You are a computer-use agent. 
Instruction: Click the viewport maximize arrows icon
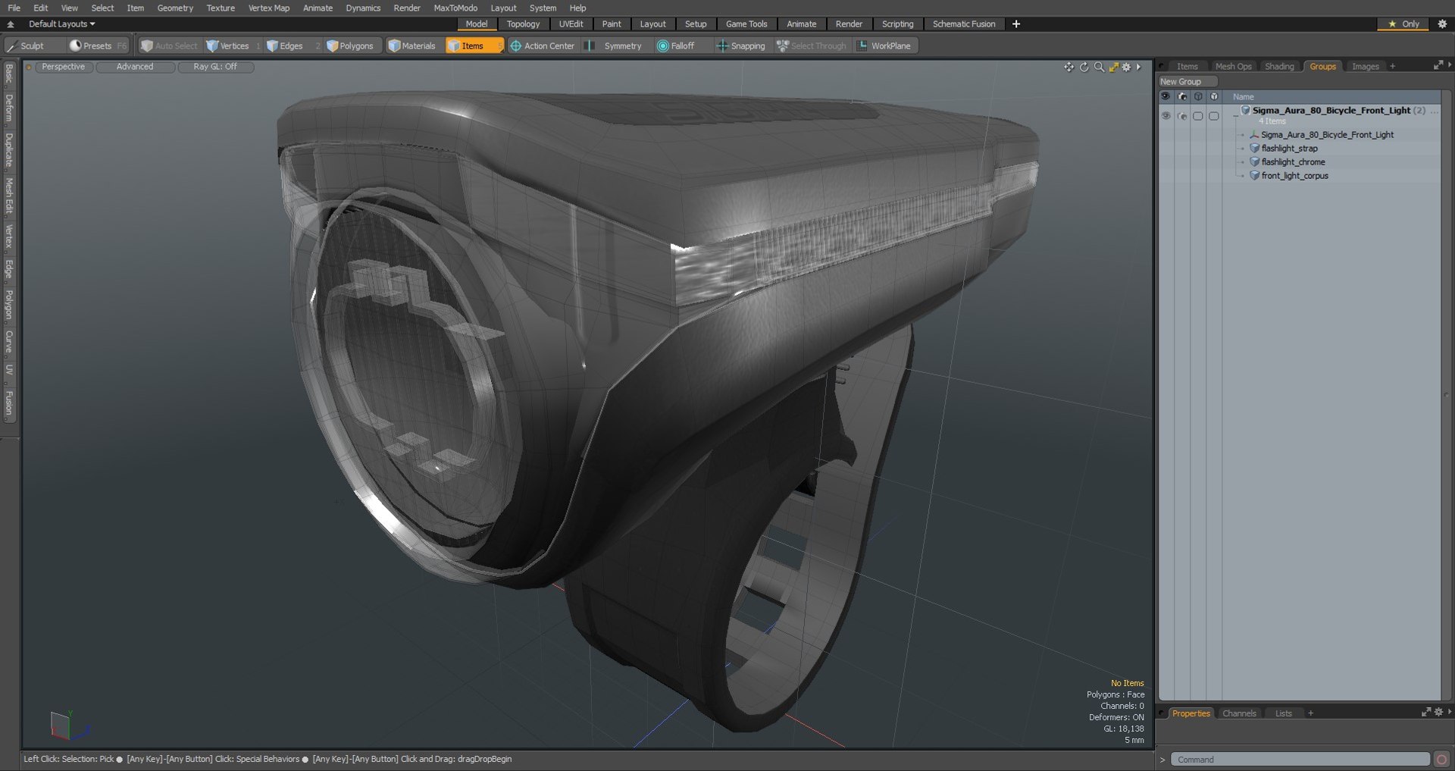[x=1113, y=67]
